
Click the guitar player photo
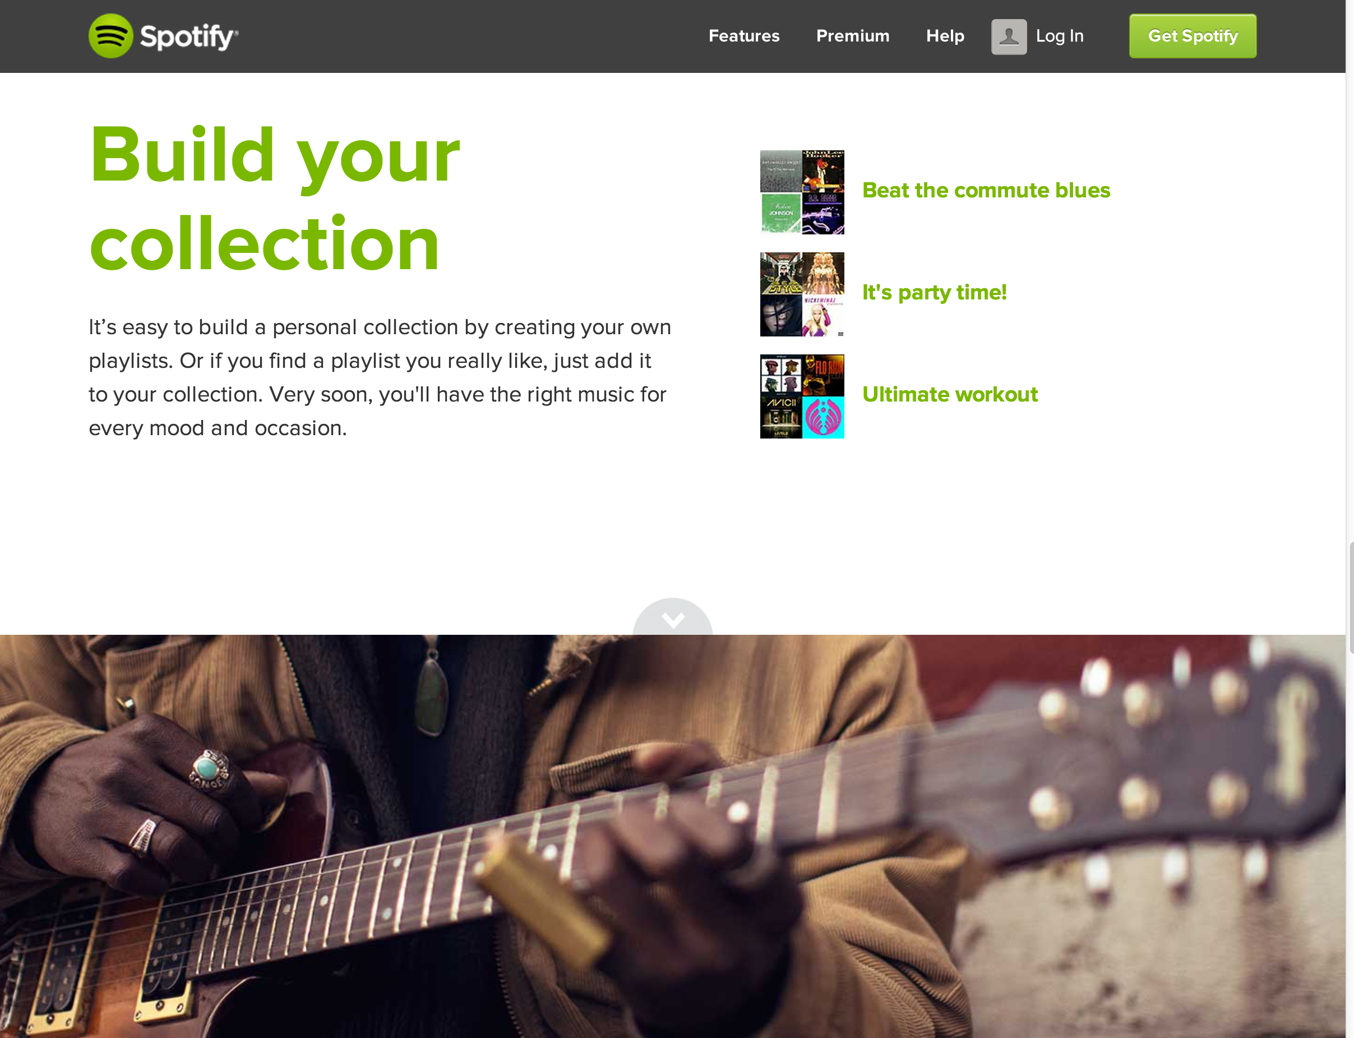pos(673,836)
